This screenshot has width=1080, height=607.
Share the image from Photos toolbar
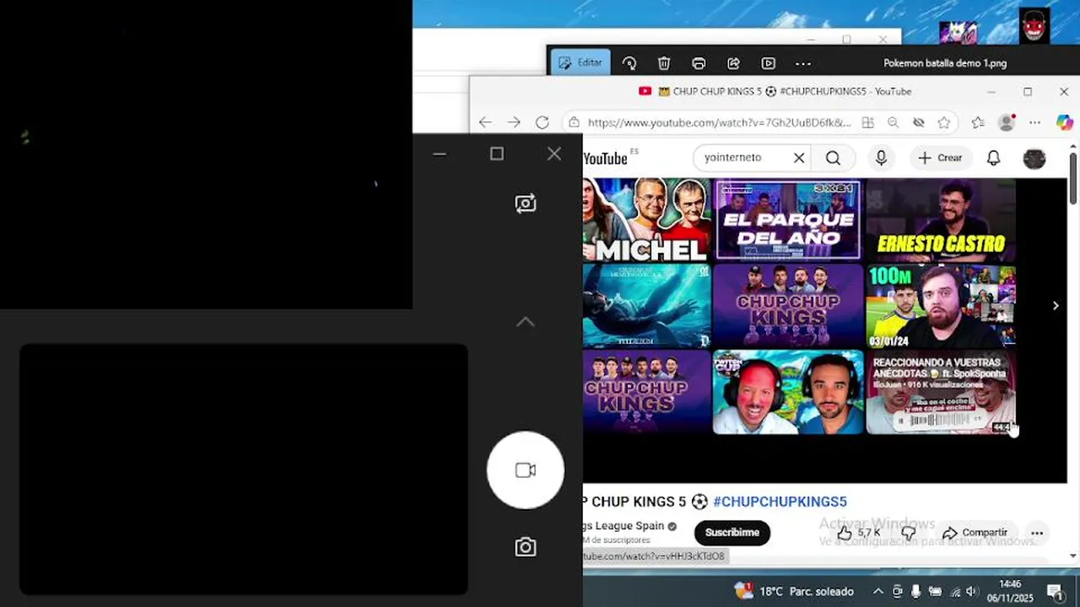click(733, 63)
